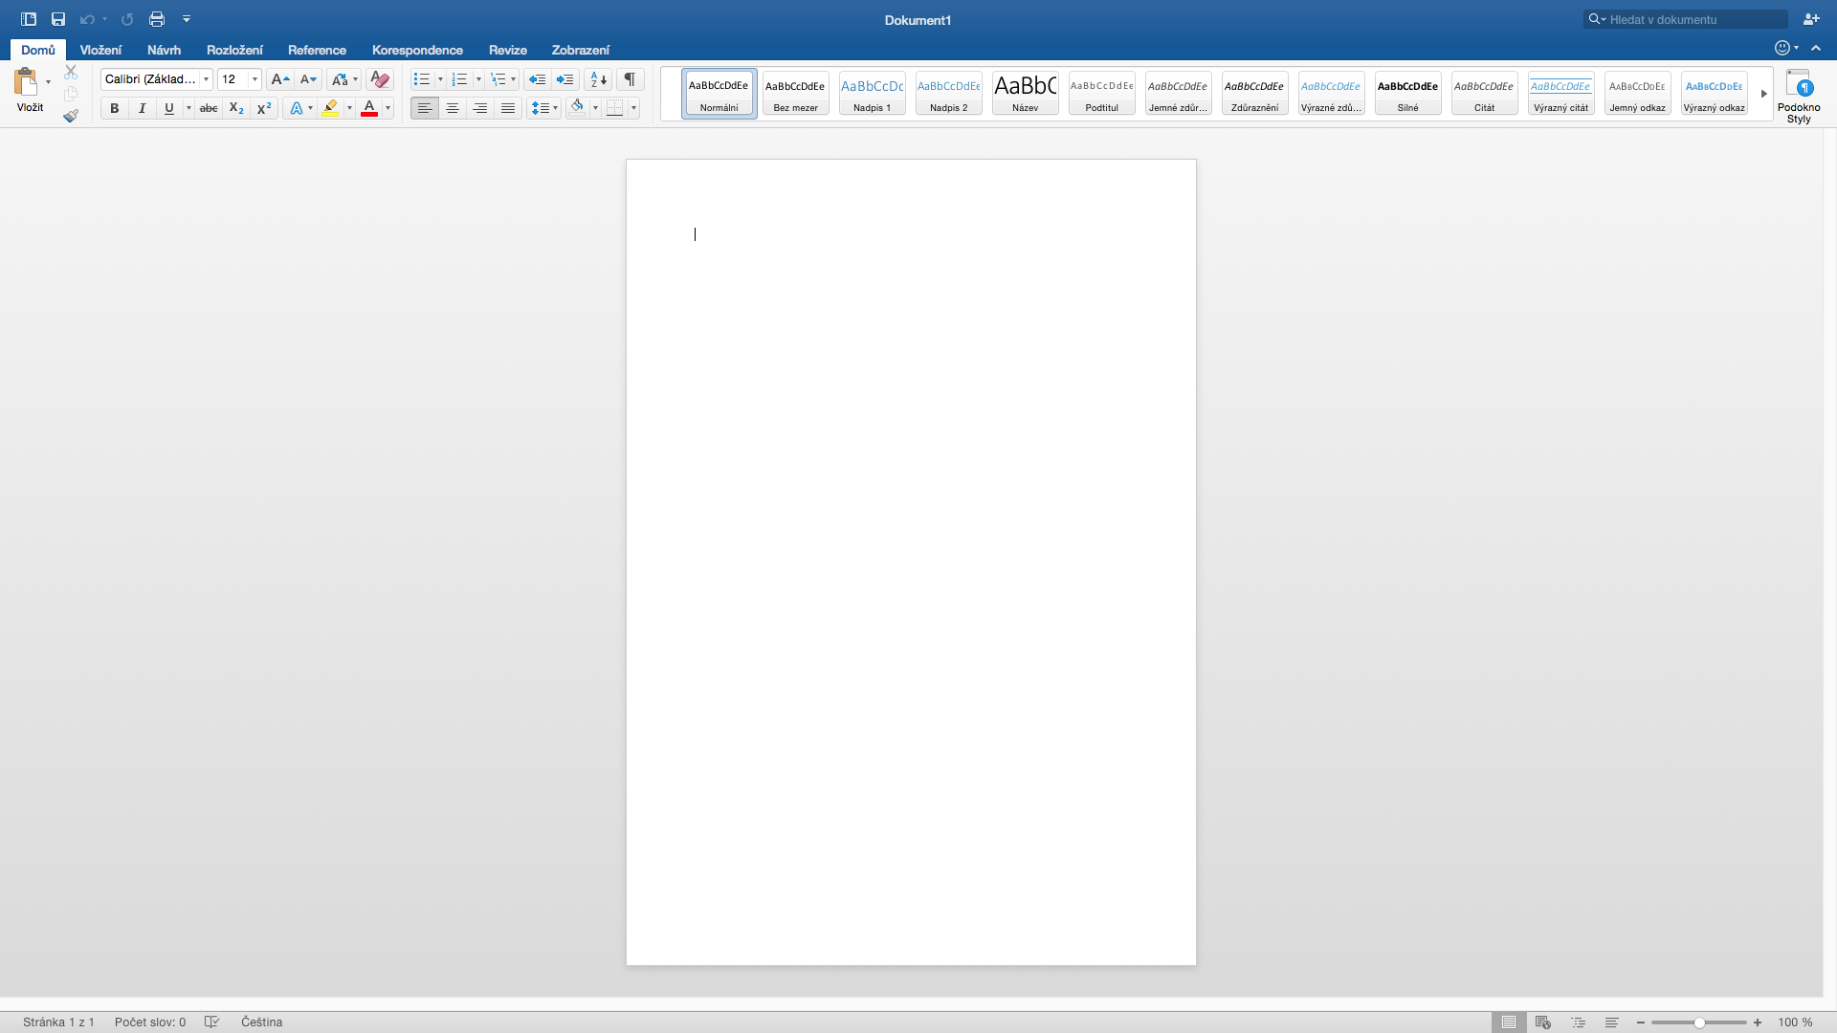Clear all formatting with the eraser icon

click(379, 79)
